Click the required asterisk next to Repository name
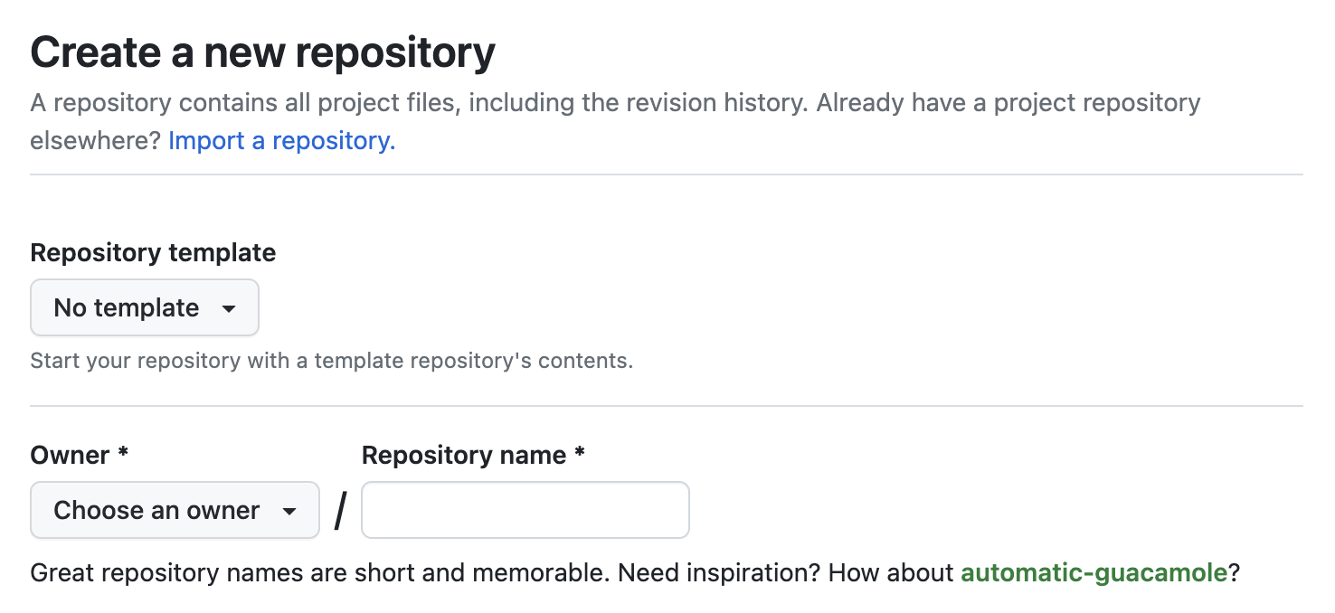1335x613 pixels. pyautogui.click(x=580, y=453)
